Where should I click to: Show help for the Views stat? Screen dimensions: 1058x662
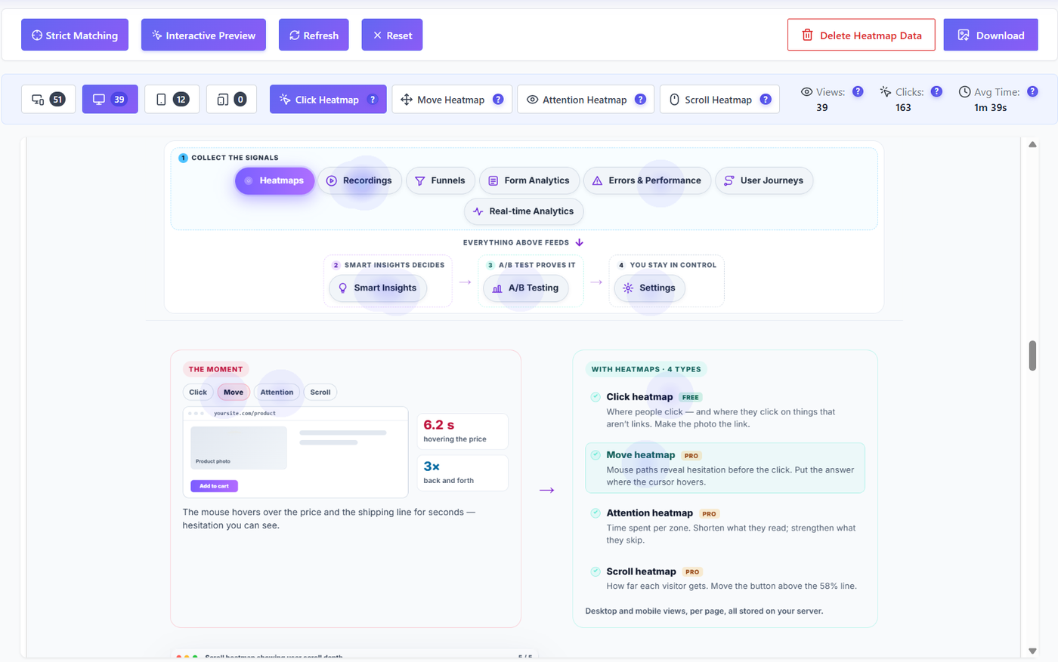point(858,91)
